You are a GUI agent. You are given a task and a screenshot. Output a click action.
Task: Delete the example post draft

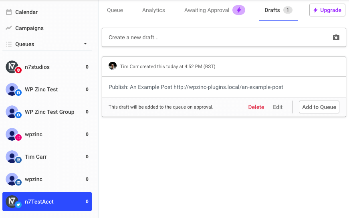pyautogui.click(x=256, y=107)
